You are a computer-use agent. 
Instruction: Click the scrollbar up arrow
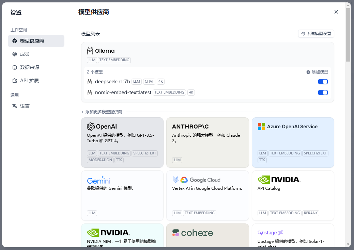(348, 5)
